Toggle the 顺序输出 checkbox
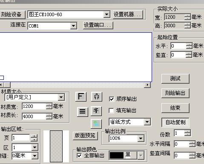The width and height of the screenshot is (204, 164). (112, 99)
